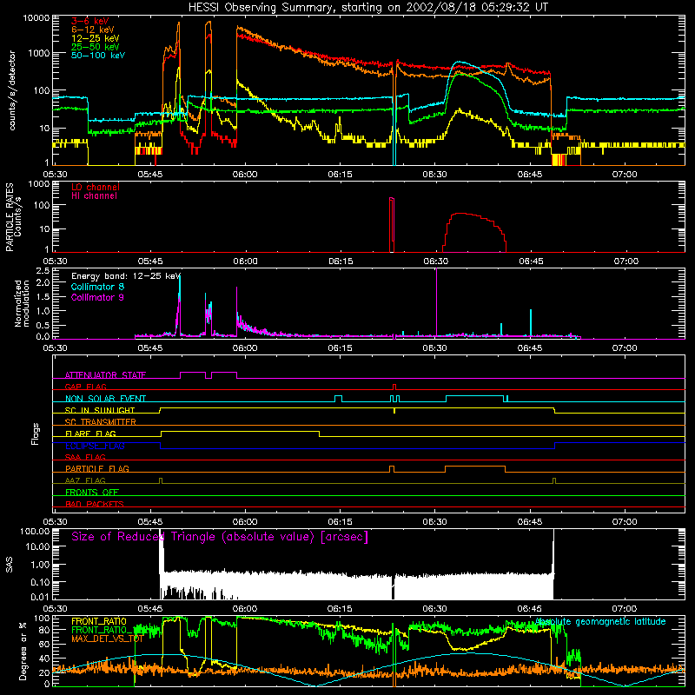Select the yellow 12-25 keV legend label
The height and width of the screenshot is (695, 695).
(95, 38)
